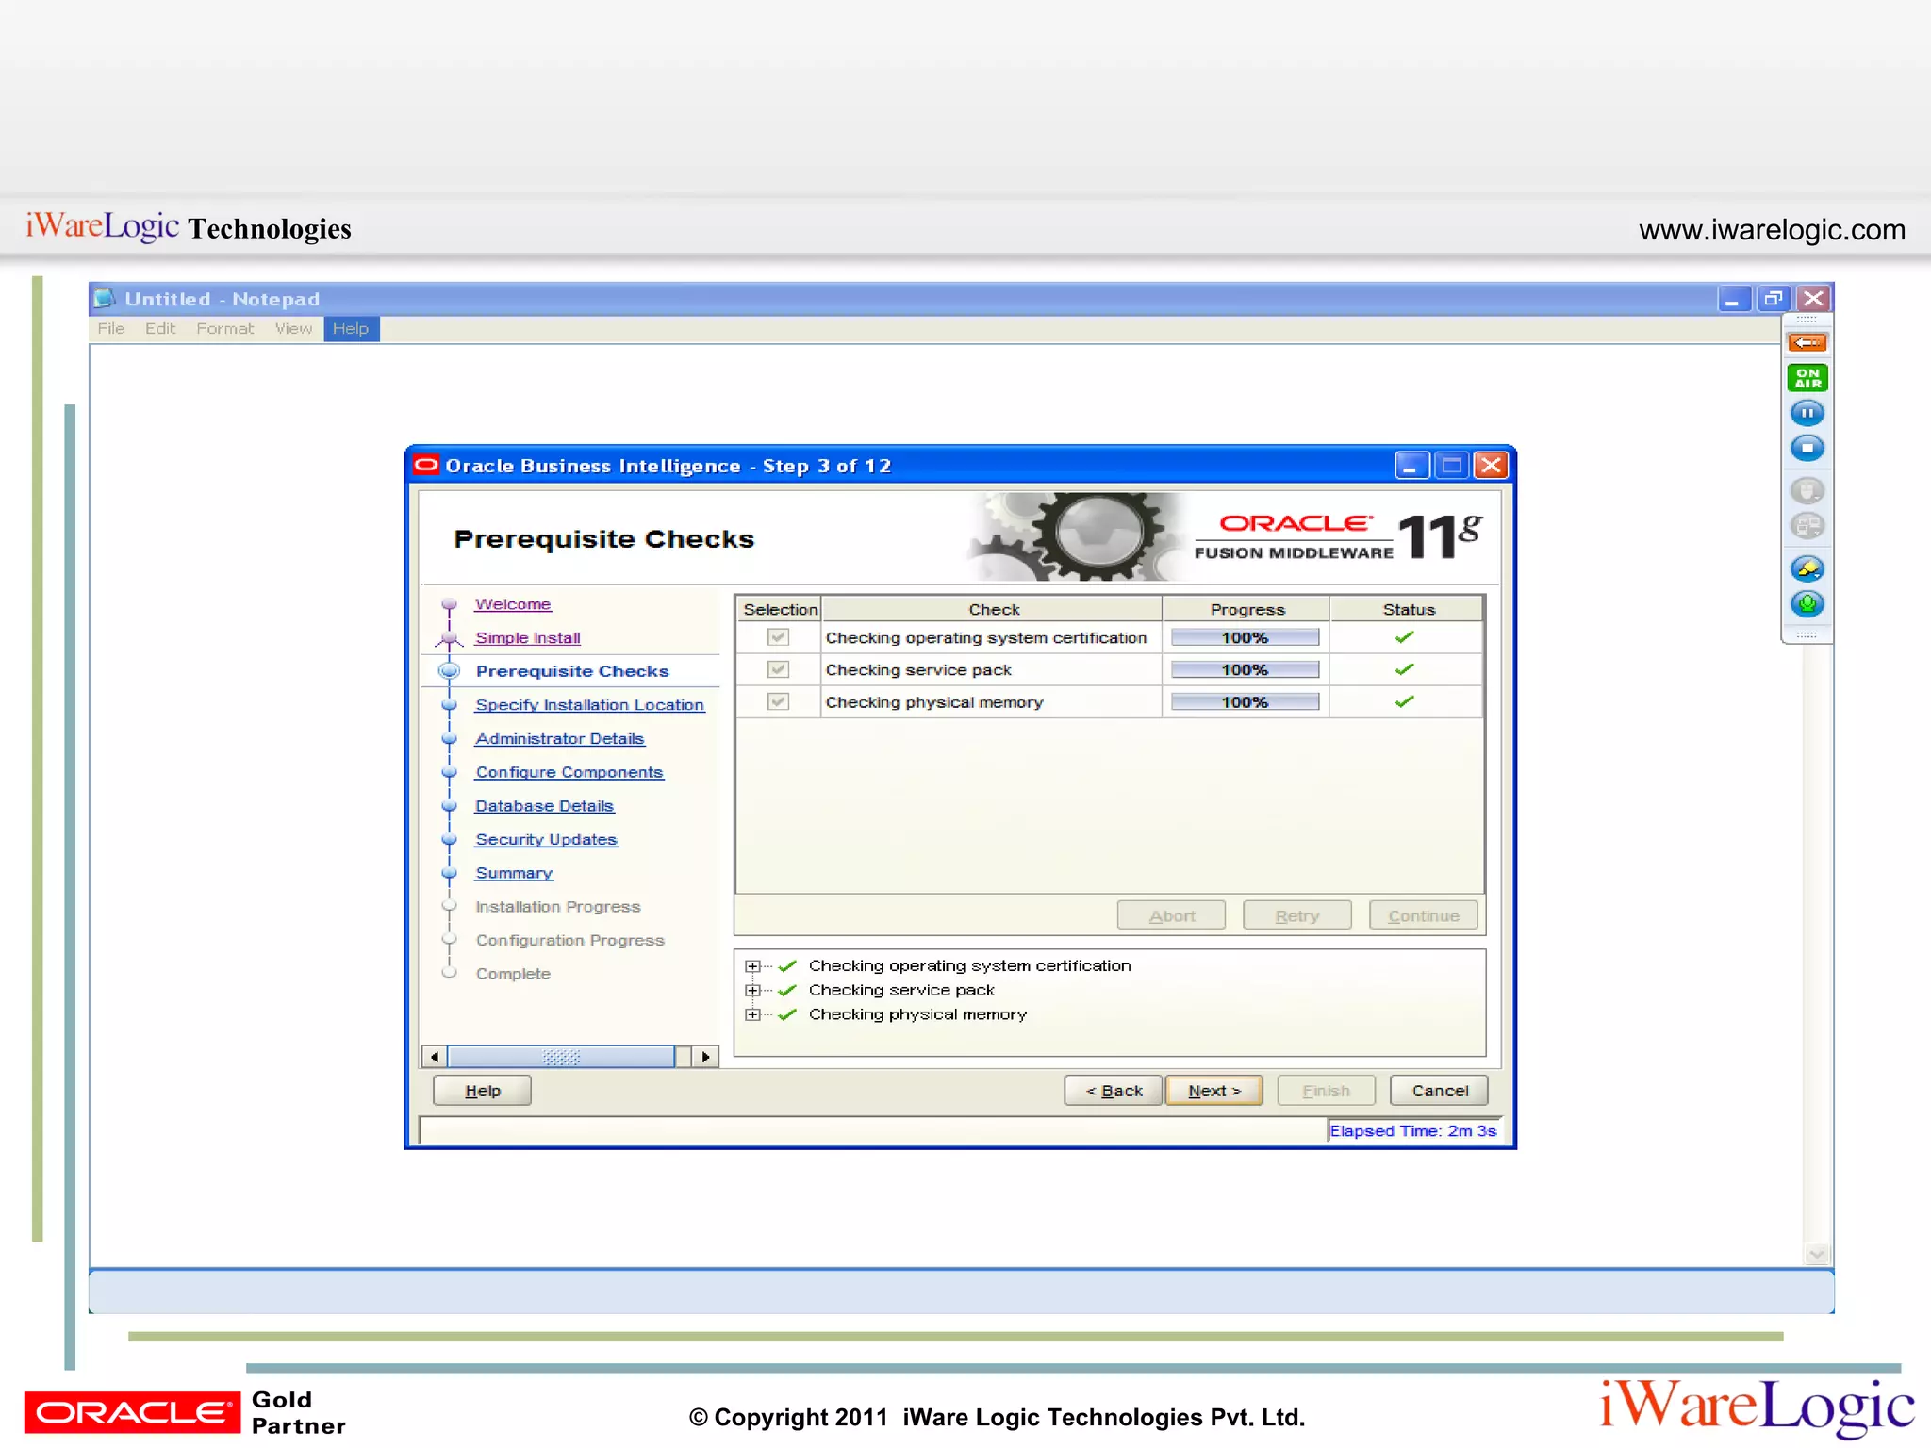Click the grayed-out screen sharing monitors icon
The height and width of the screenshot is (1448, 1931).
click(x=1807, y=526)
